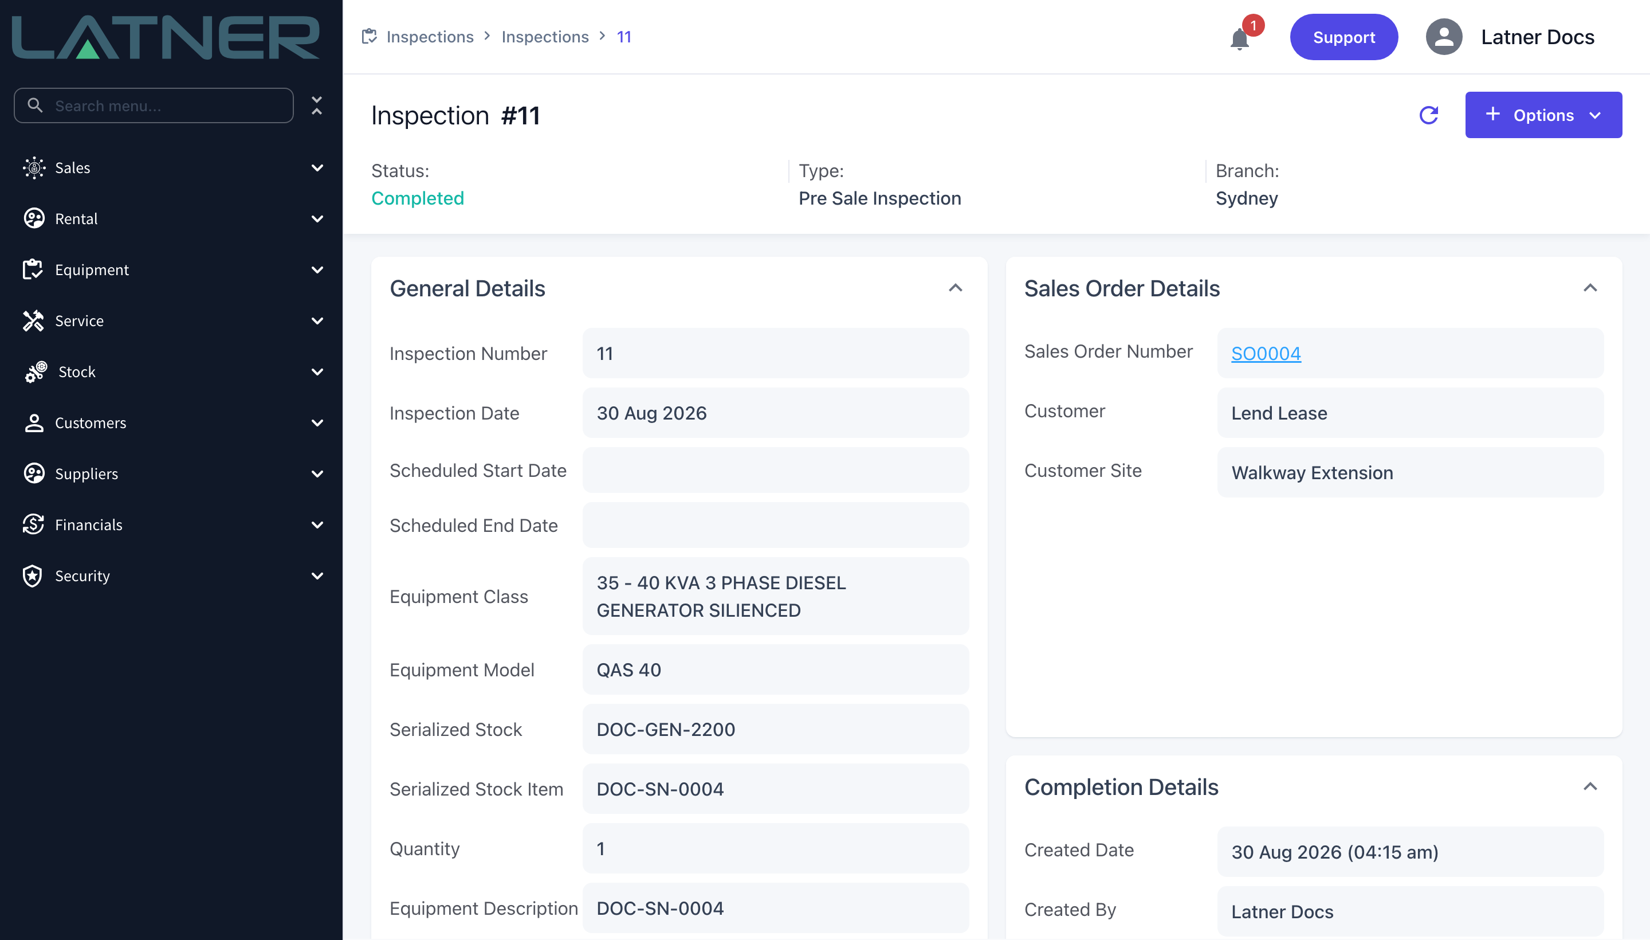Click breadcrumb item 11
Image resolution: width=1650 pixels, height=940 pixels.
click(624, 37)
